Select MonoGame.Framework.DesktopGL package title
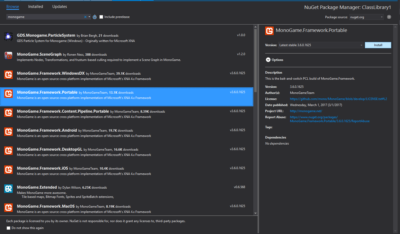The height and width of the screenshot is (234, 400). click(x=49, y=149)
